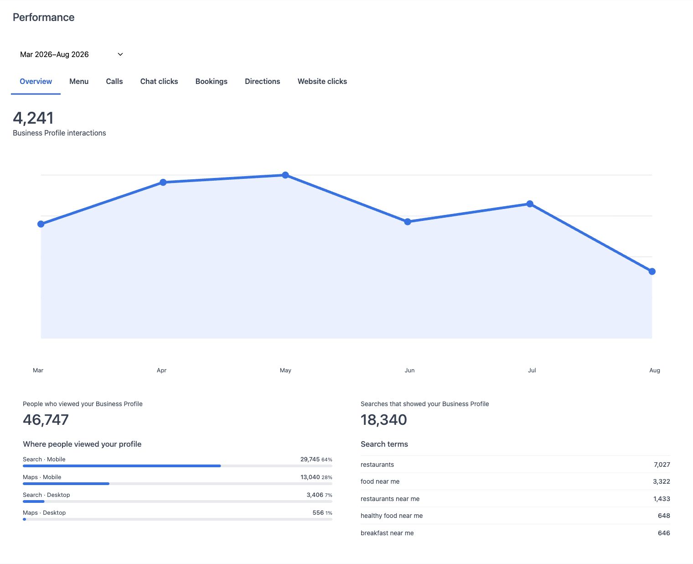Click the Maps · Desktop progress bar
Image resolution: width=693 pixels, height=564 pixels.
[x=177, y=519]
